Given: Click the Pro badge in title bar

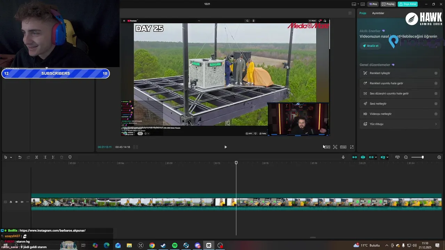Looking at the screenshot, I should 373,4.
